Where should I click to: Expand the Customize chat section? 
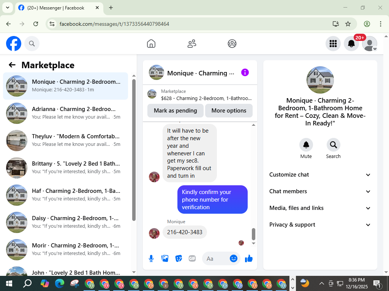[320, 175]
